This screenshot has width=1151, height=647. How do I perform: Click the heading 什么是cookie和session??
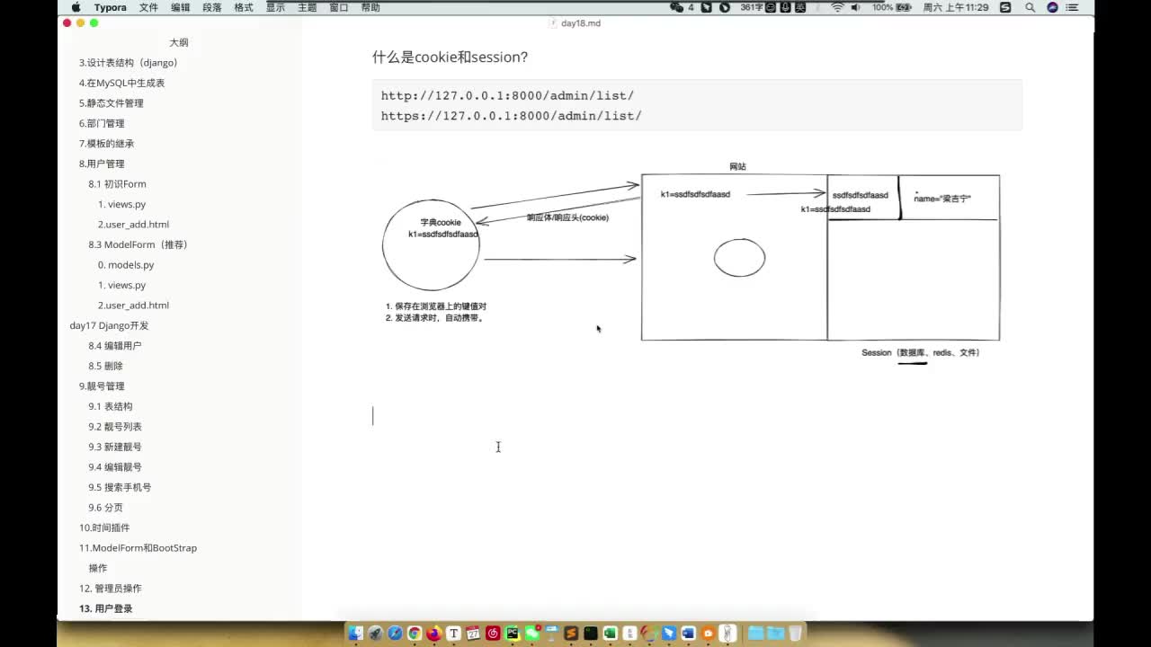[450, 58]
